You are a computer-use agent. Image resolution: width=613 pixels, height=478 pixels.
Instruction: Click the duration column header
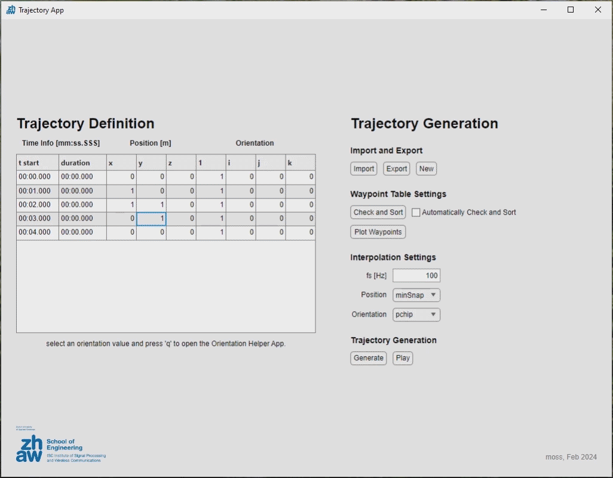pyautogui.click(x=82, y=163)
